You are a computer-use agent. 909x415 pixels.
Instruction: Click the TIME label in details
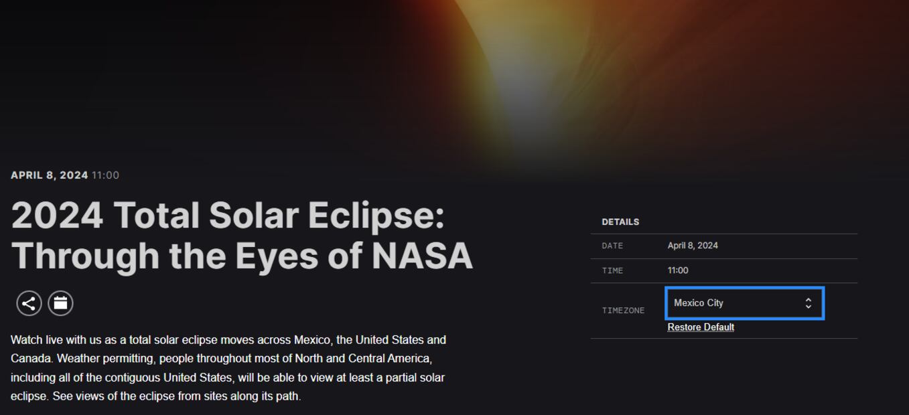(x=612, y=271)
